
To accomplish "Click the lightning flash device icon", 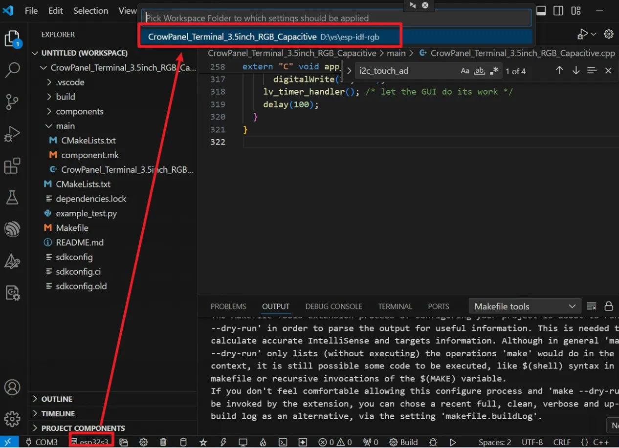I will (223, 442).
